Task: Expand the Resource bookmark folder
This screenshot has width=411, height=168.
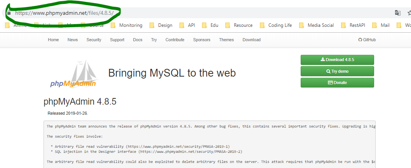Action: click(239, 25)
